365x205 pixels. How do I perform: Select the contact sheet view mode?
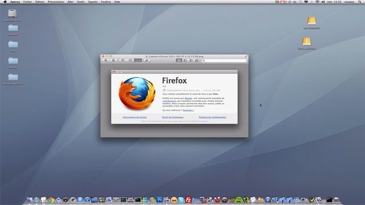197,60
